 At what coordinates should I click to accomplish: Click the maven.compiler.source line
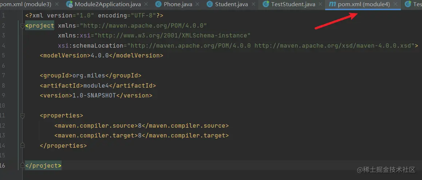(x=141, y=125)
